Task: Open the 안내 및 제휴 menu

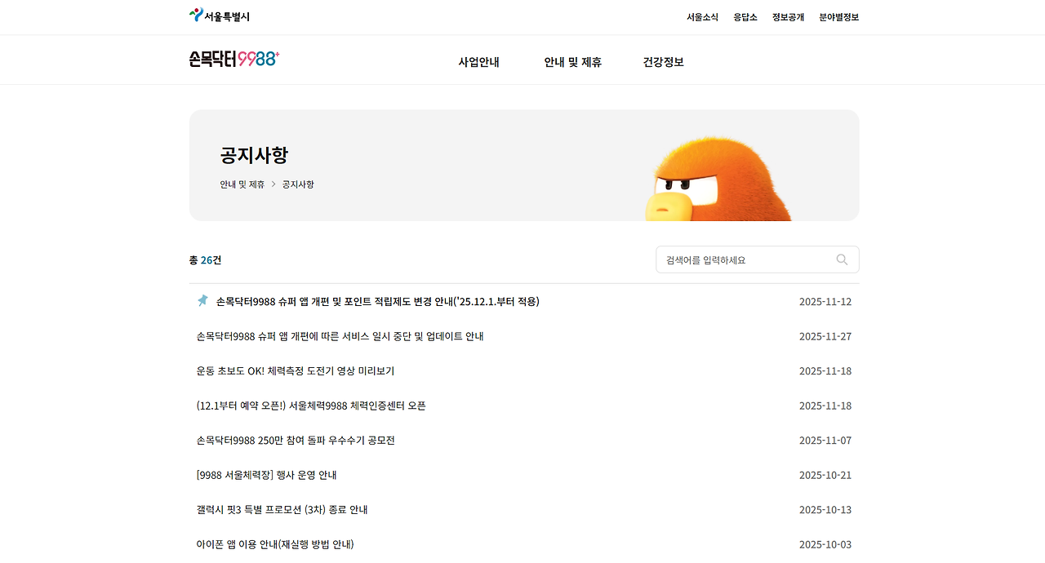Action: click(572, 62)
